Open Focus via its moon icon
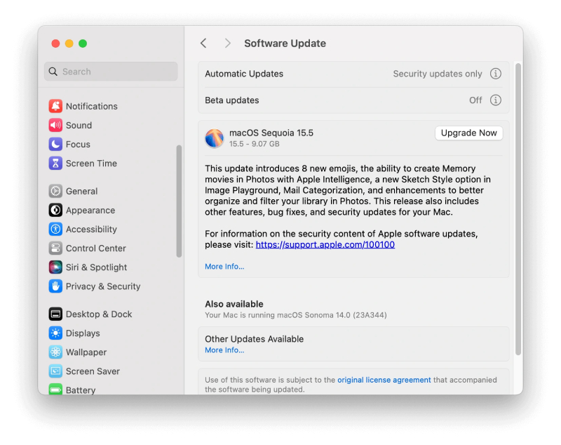The image size is (561, 445). coord(55,144)
